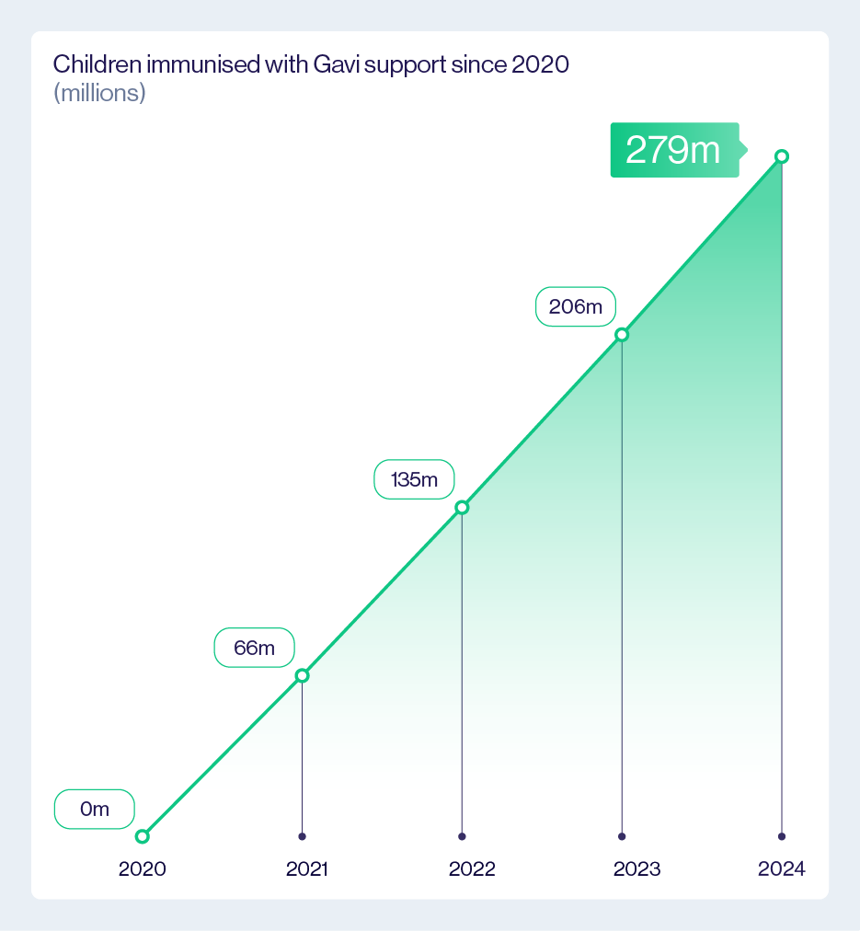The height and width of the screenshot is (931, 860).
Task: Click the 2021 data point marker
Action: point(302,676)
